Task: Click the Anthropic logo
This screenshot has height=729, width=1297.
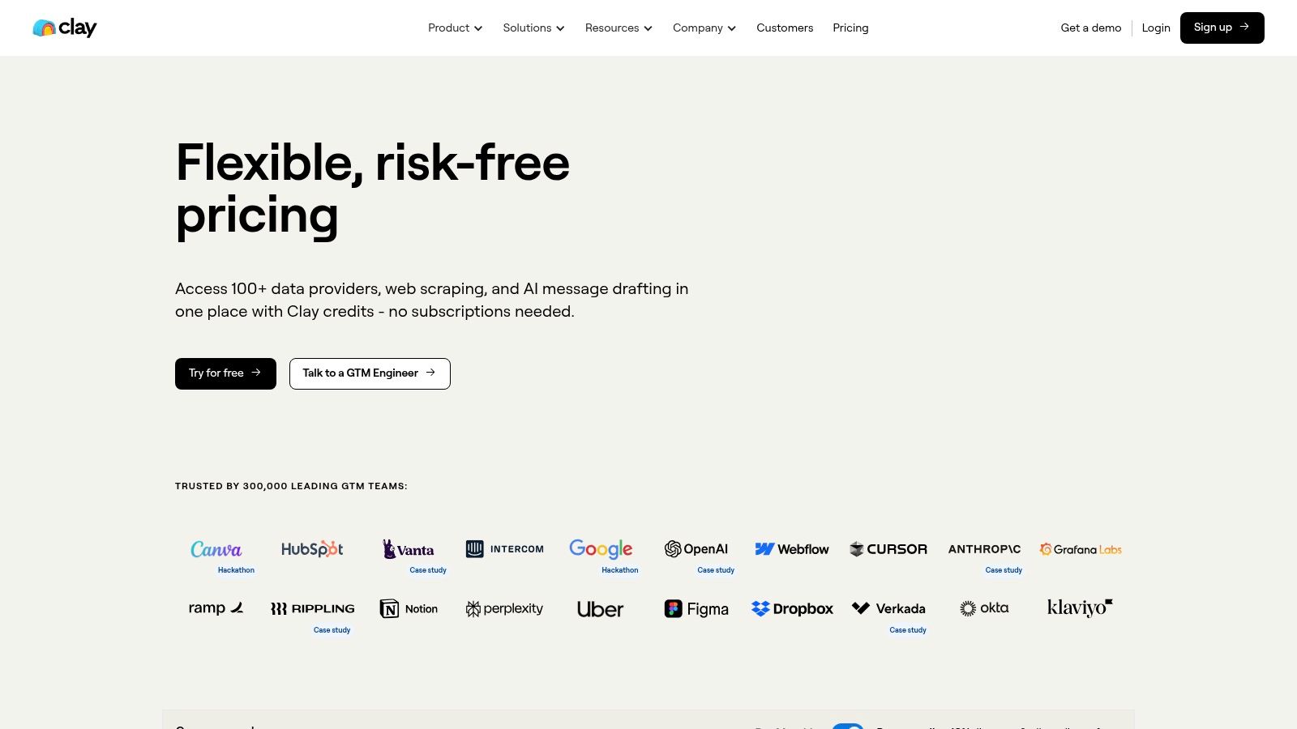Action: click(x=984, y=549)
